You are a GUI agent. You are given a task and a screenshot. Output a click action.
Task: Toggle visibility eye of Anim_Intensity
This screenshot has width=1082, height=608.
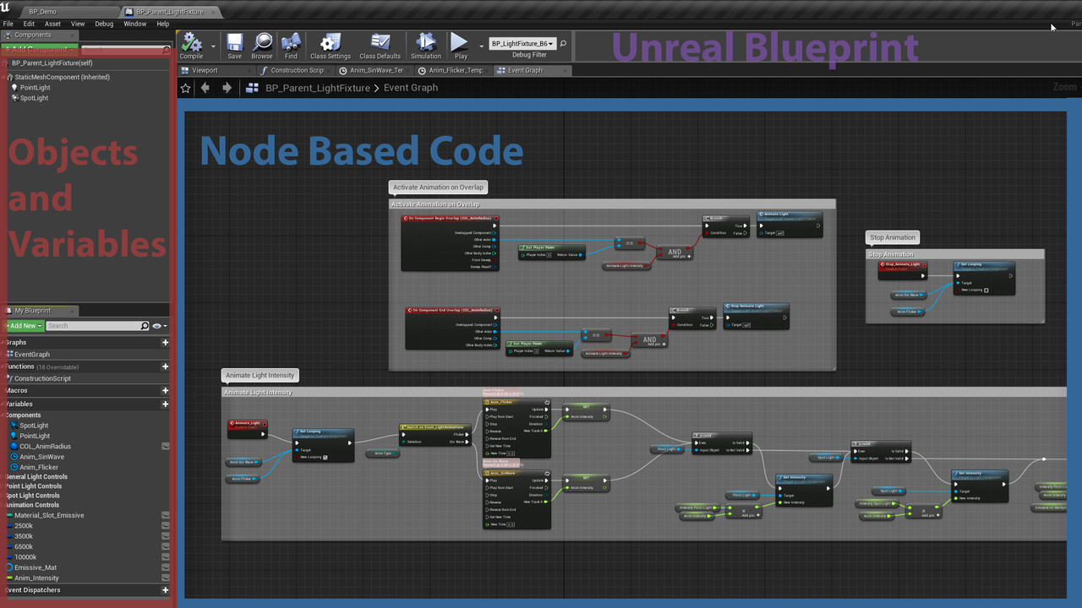click(x=166, y=578)
